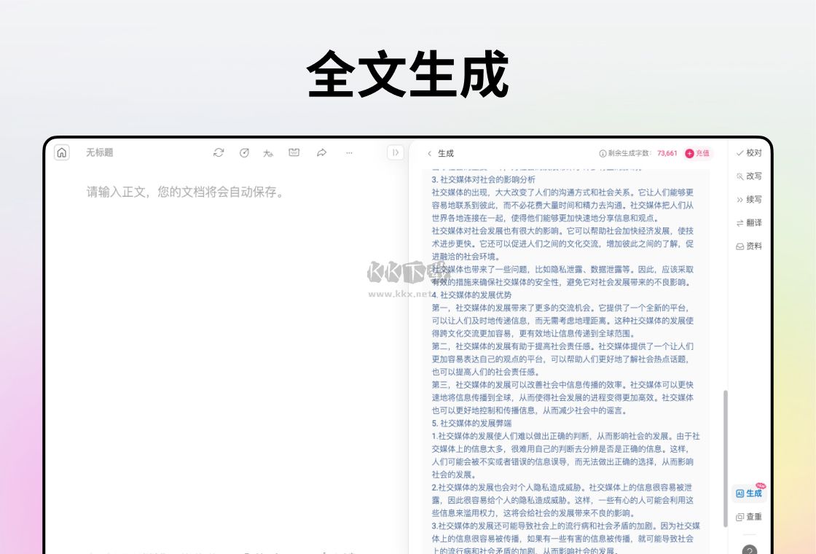Switch to the 生成 generation panel
The height and width of the screenshot is (554, 816).
(x=749, y=492)
